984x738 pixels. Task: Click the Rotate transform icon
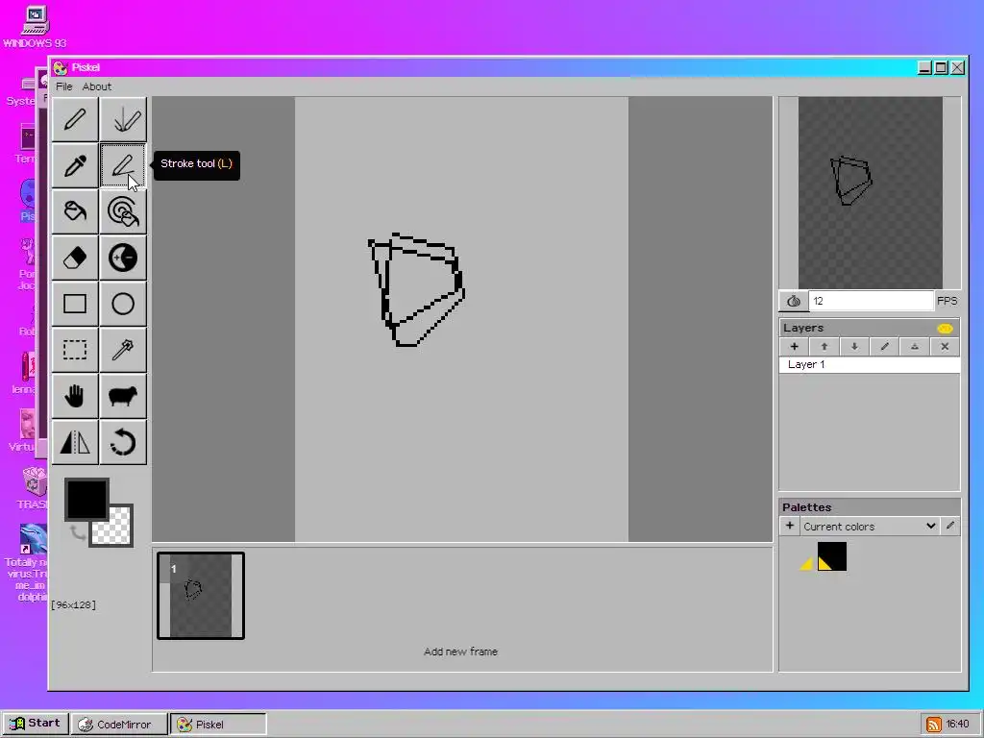click(123, 442)
